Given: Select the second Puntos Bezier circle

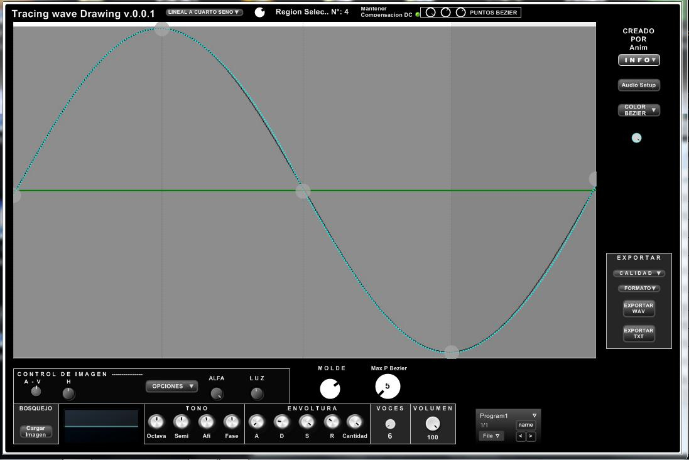Looking at the screenshot, I should pos(445,13).
